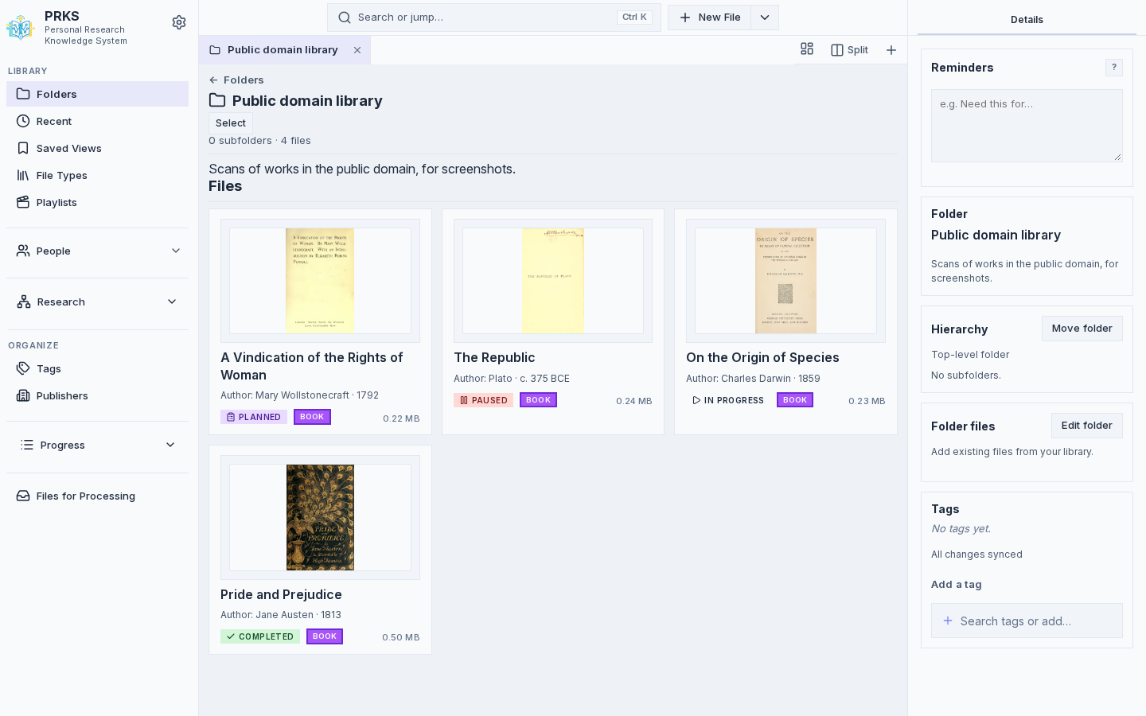
Task: Open Files for Processing
Action: pos(97,496)
